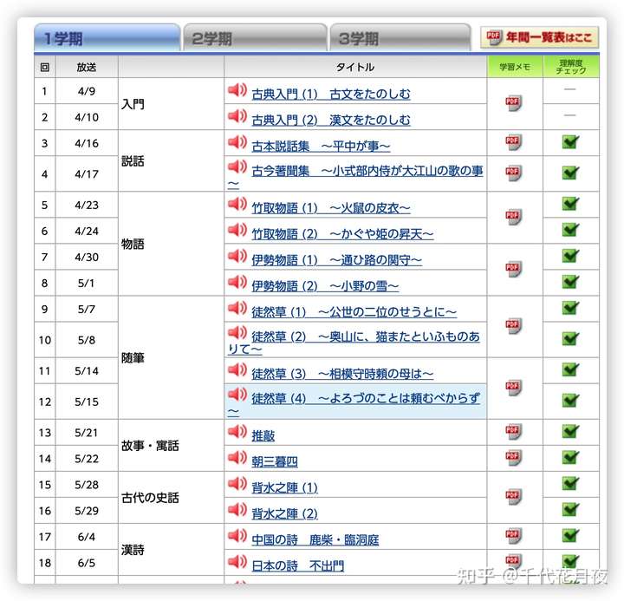The image size is (624, 601).
Task: Play audio for 日本の詩 不出門
Action: pos(237,562)
